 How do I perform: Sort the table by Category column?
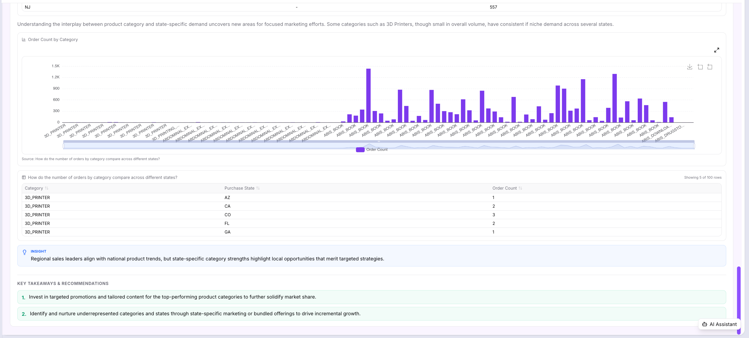[x=47, y=188]
